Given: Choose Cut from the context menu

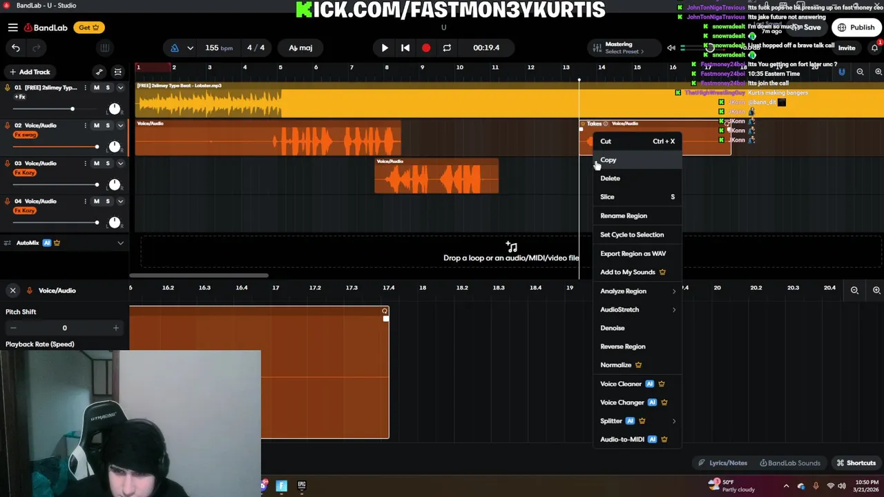Looking at the screenshot, I should tap(637, 142).
